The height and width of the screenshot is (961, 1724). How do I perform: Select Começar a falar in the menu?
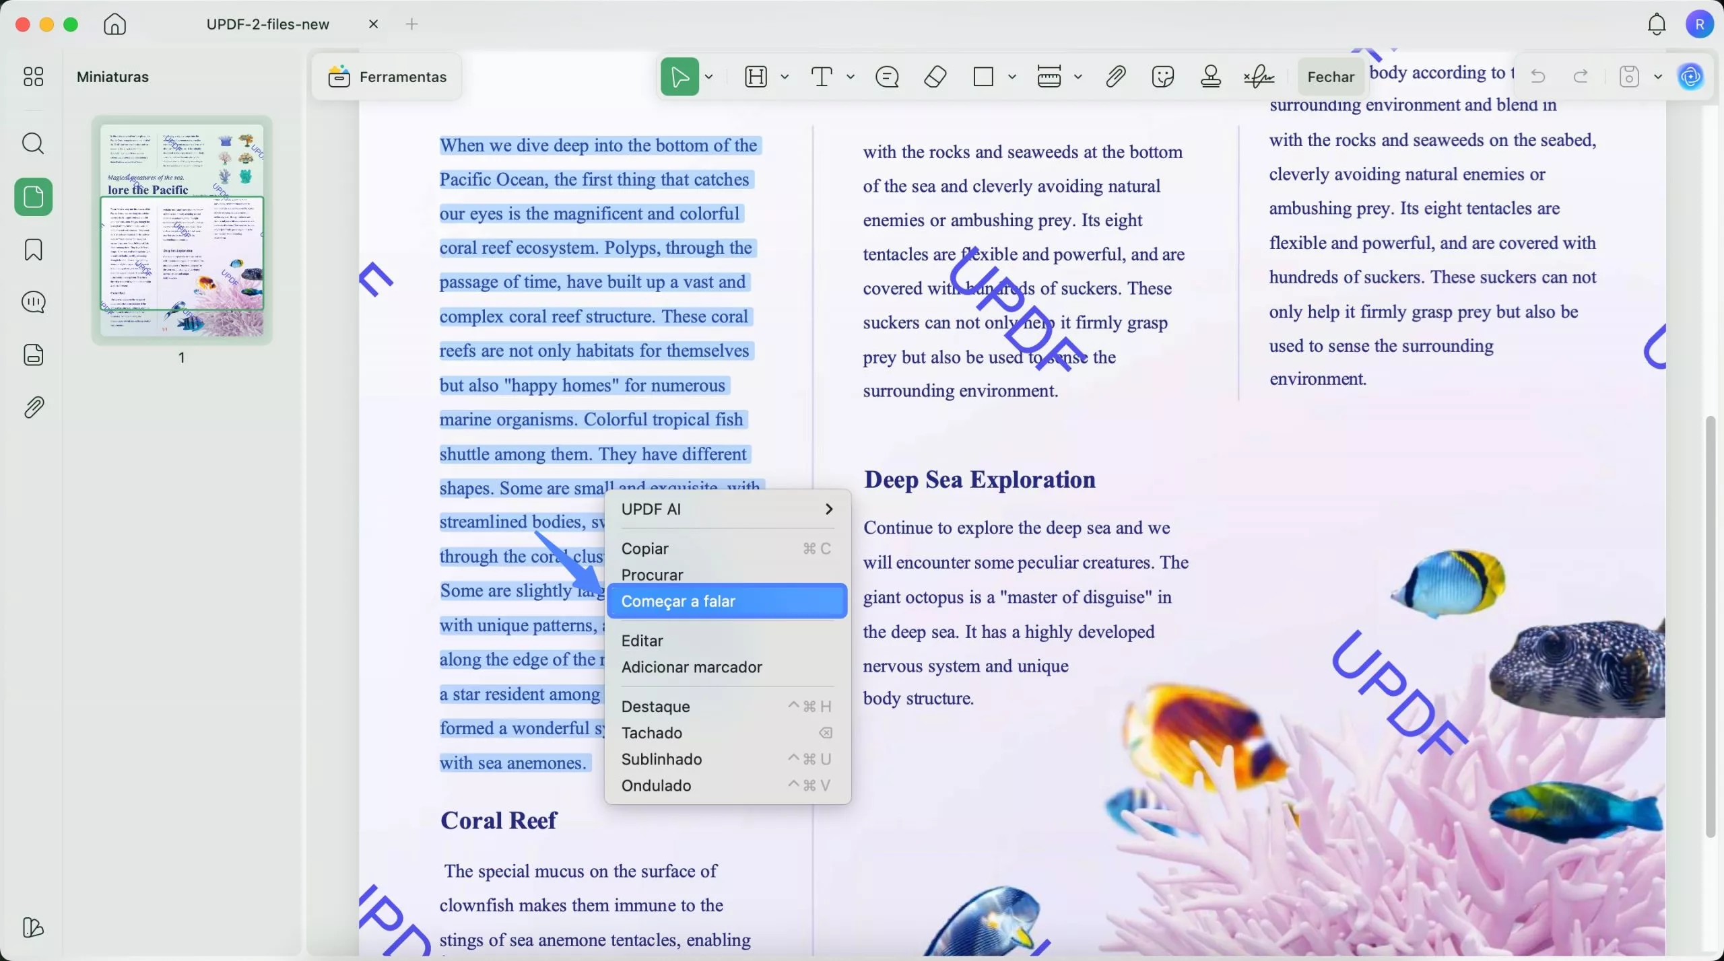[679, 601]
